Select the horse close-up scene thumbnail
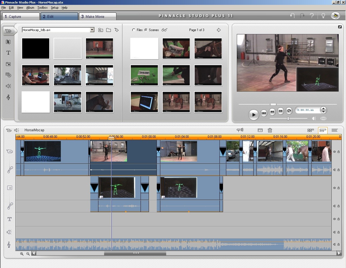The image size is (346, 268). coord(99,102)
